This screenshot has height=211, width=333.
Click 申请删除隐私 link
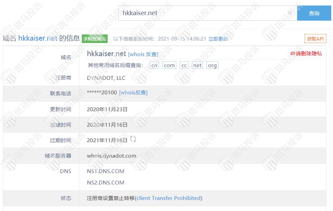click(306, 54)
